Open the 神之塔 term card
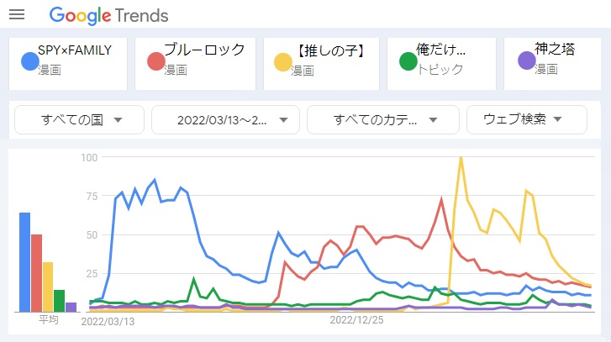The width and height of the screenshot is (611, 342). coord(556,59)
